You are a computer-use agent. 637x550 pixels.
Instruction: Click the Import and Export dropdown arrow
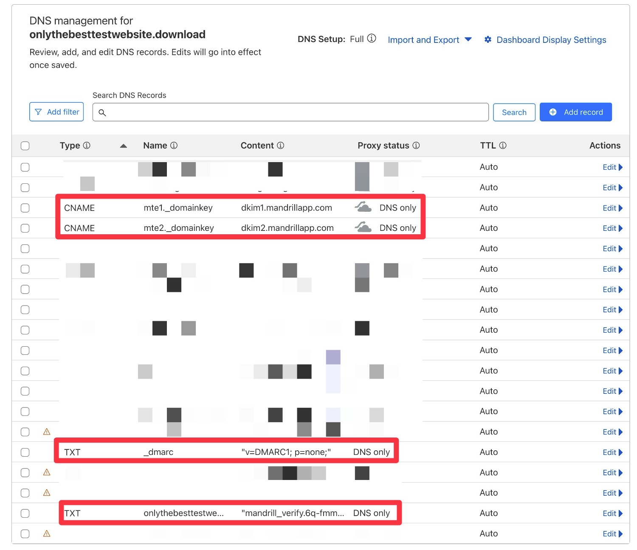pyautogui.click(x=468, y=39)
